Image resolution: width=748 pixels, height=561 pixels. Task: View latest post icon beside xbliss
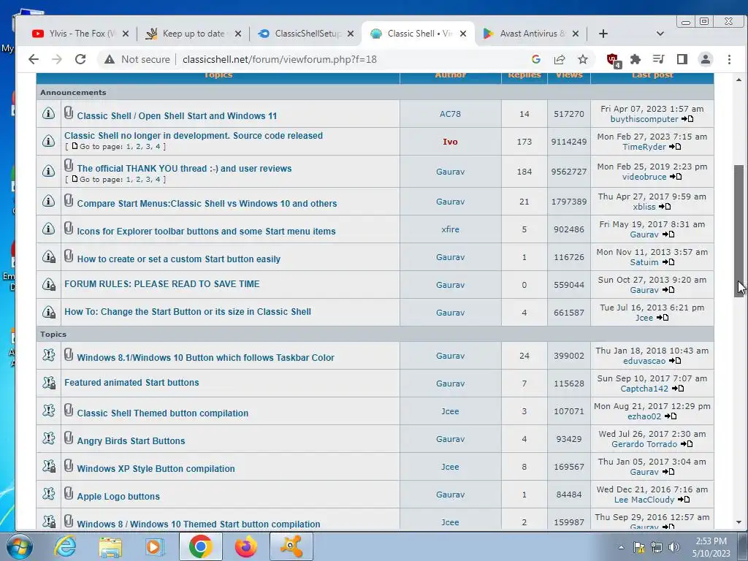(x=665, y=207)
